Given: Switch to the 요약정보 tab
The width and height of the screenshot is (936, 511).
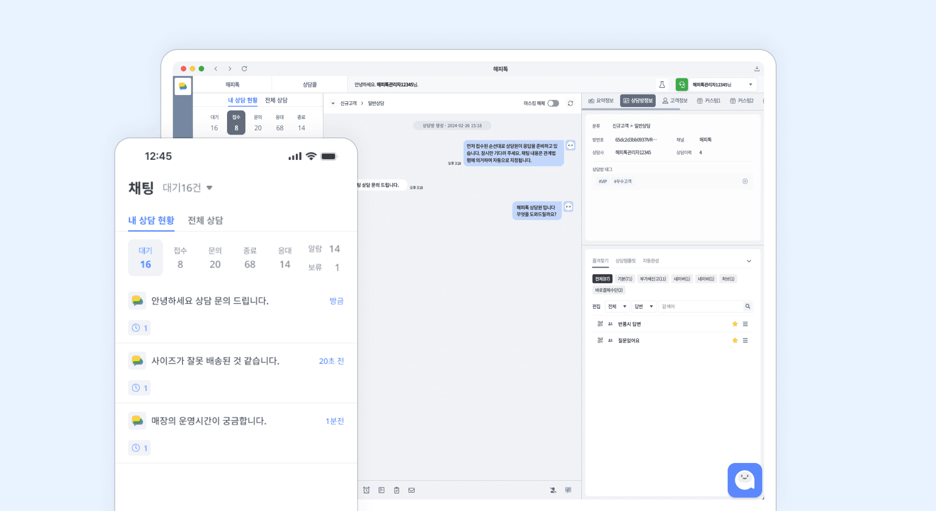Looking at the screenshot, I should 601,100.
